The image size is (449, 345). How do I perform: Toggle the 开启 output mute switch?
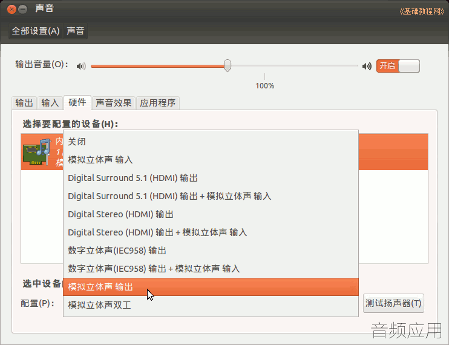tap(398, 66)
